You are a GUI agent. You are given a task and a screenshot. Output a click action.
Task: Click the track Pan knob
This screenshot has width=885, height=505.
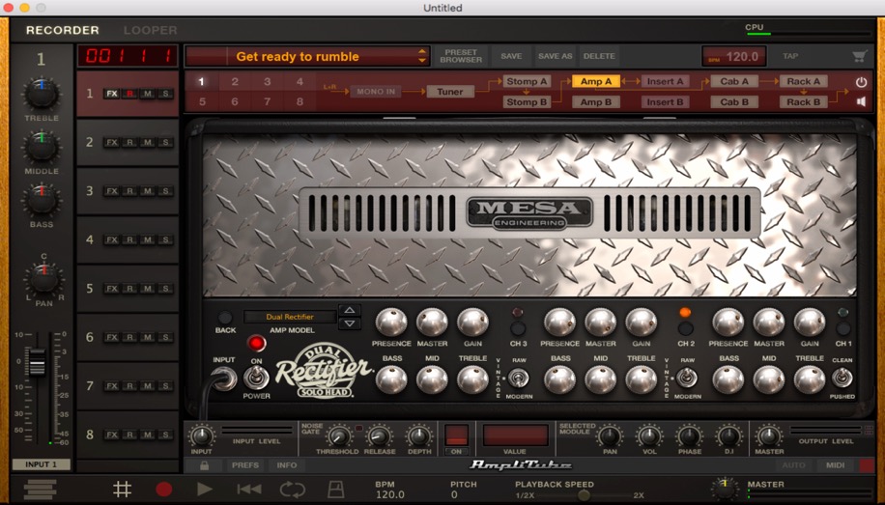pyautogui.click(x=43, y=278)
